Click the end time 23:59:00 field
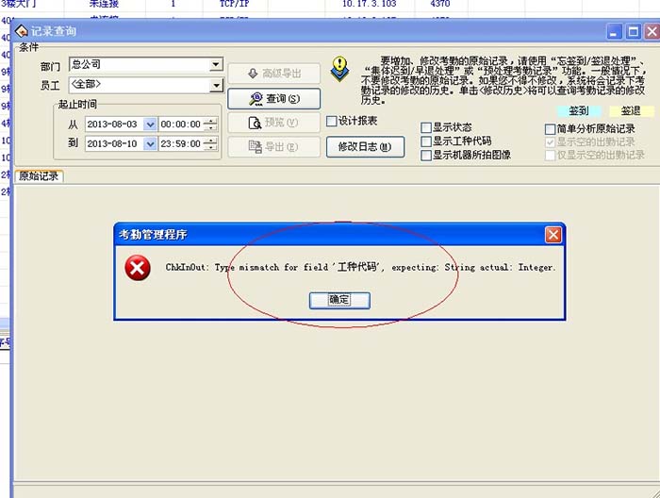Image resolution: width=660 pixels, height=498 pixels. [x=181, y=144]
